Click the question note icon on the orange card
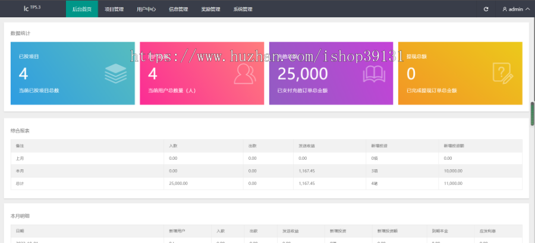The height and width of the screenshot is (243, 535). tap(503, 74)
